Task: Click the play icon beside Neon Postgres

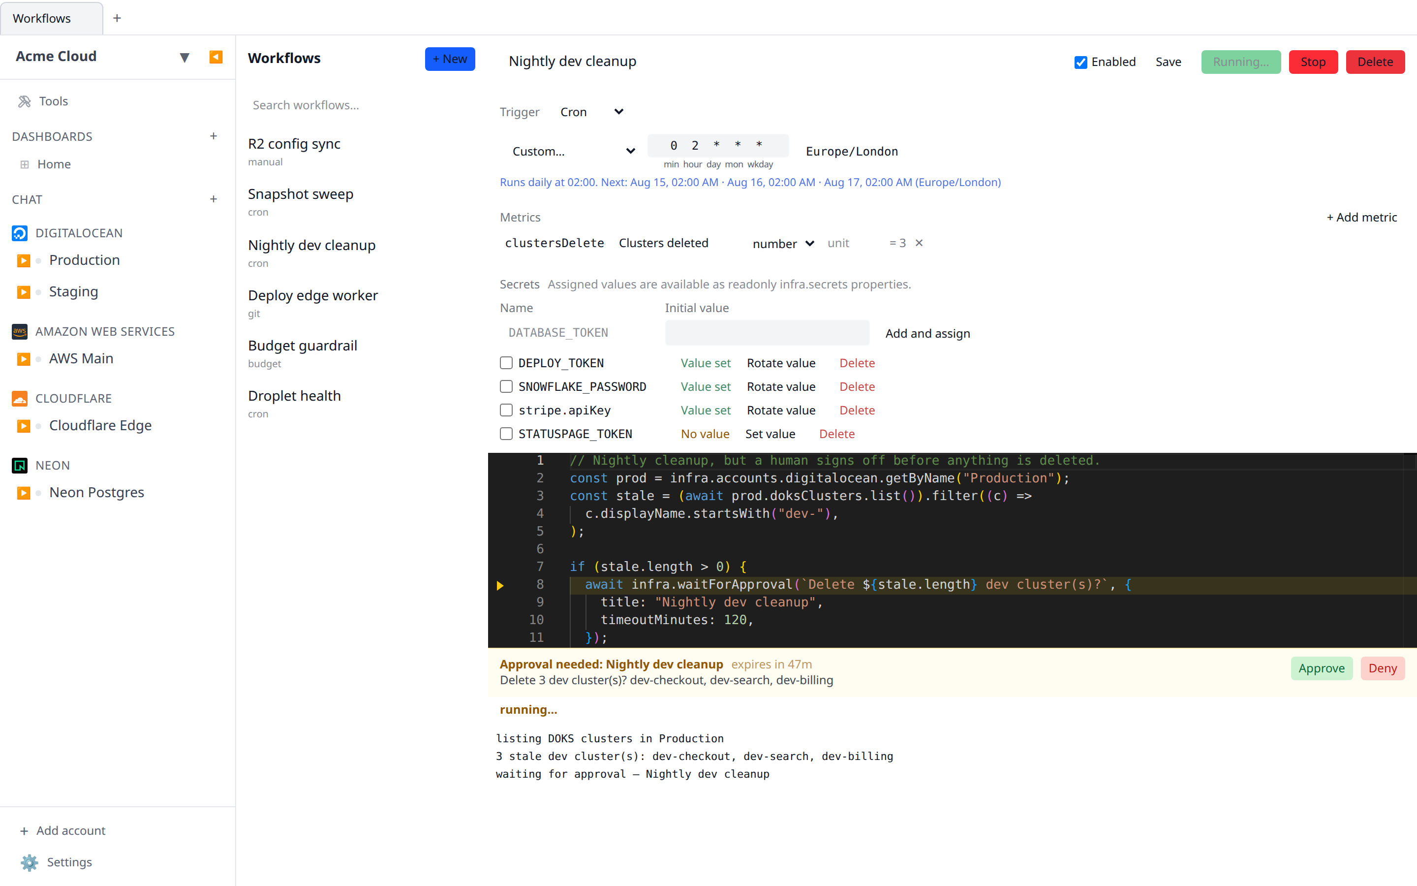Action: pyautogui.click(x=24, y=493)
